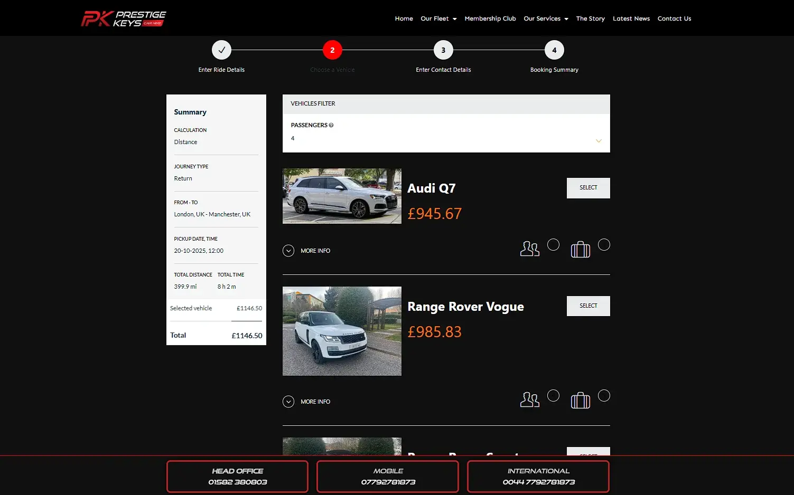The image size is (794, 495).
Task: Click the London, UK - Manchester, UK route text
Action: click(x=212, y=214)
